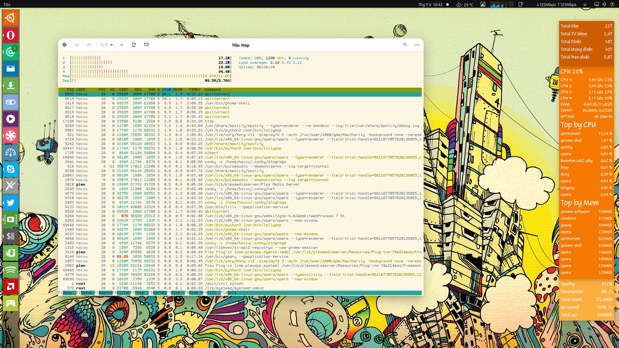The image size is (619, 348).
Task: Select the geary --gapplication-service process row
Action: pos(240,256)
